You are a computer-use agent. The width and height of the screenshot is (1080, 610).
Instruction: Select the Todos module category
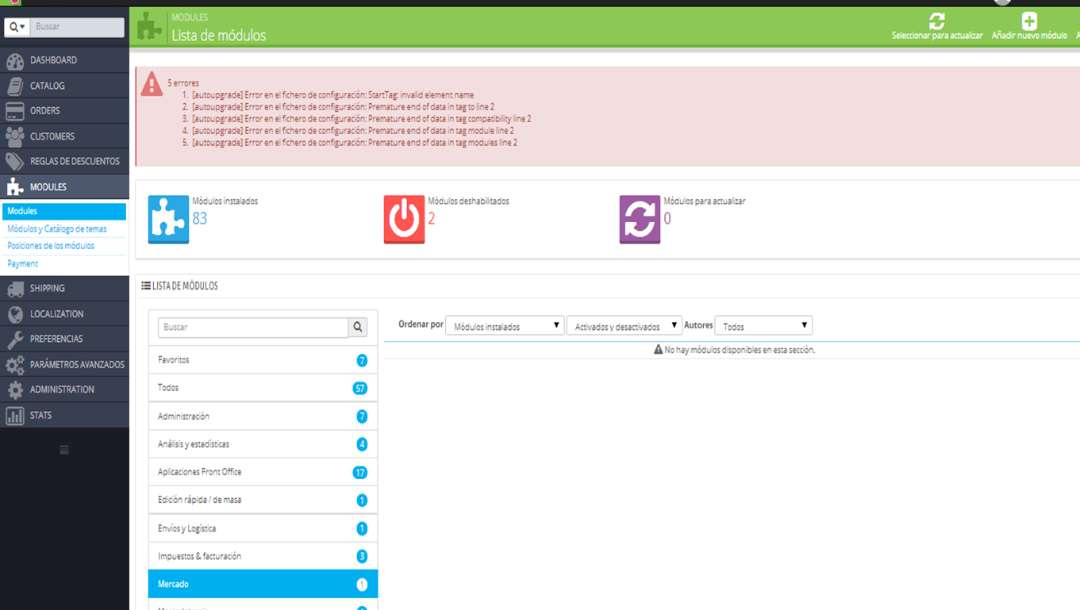[x=263, y=388]
